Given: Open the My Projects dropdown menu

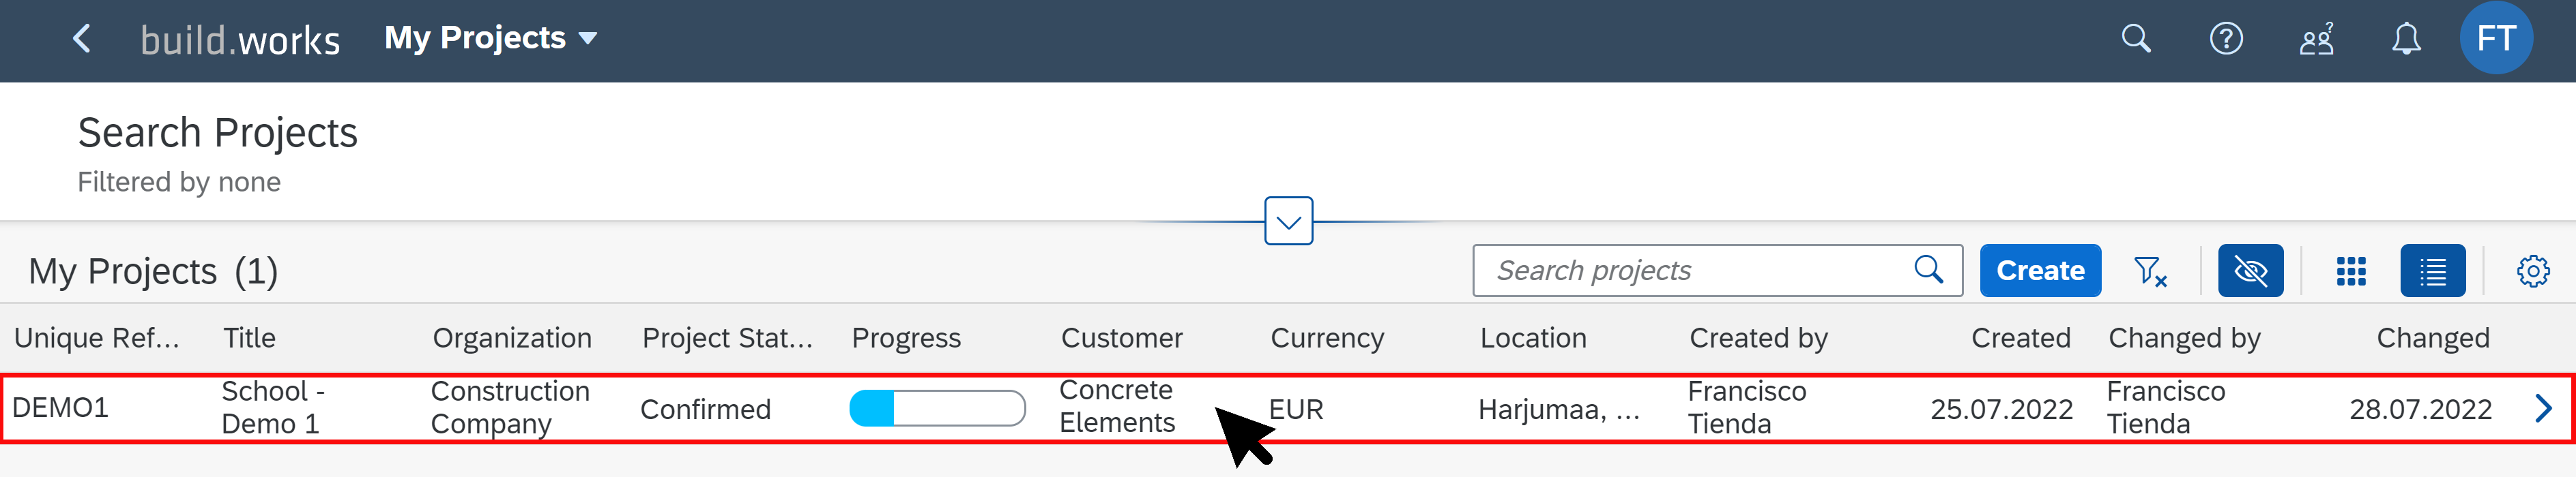Looking at the screenshot, I should point(491,38).
